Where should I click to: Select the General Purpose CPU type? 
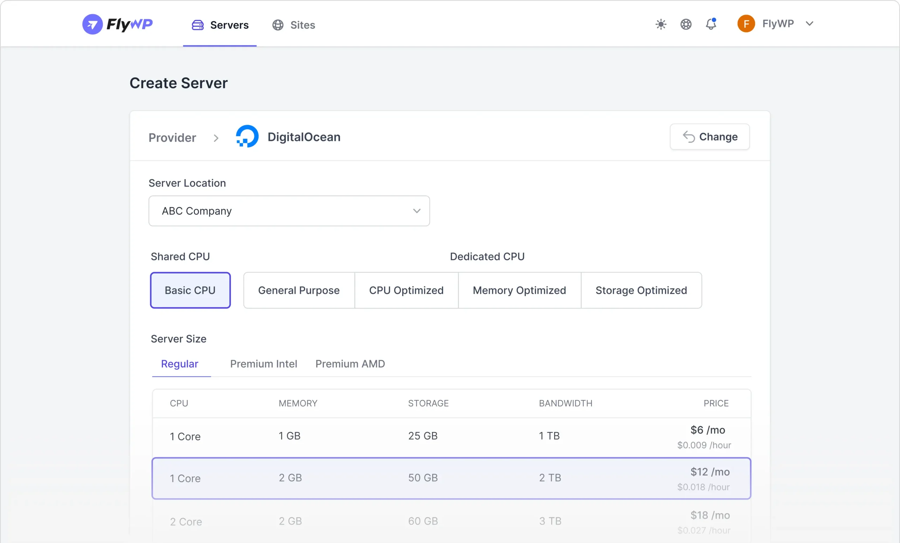(x=299, y=290)
